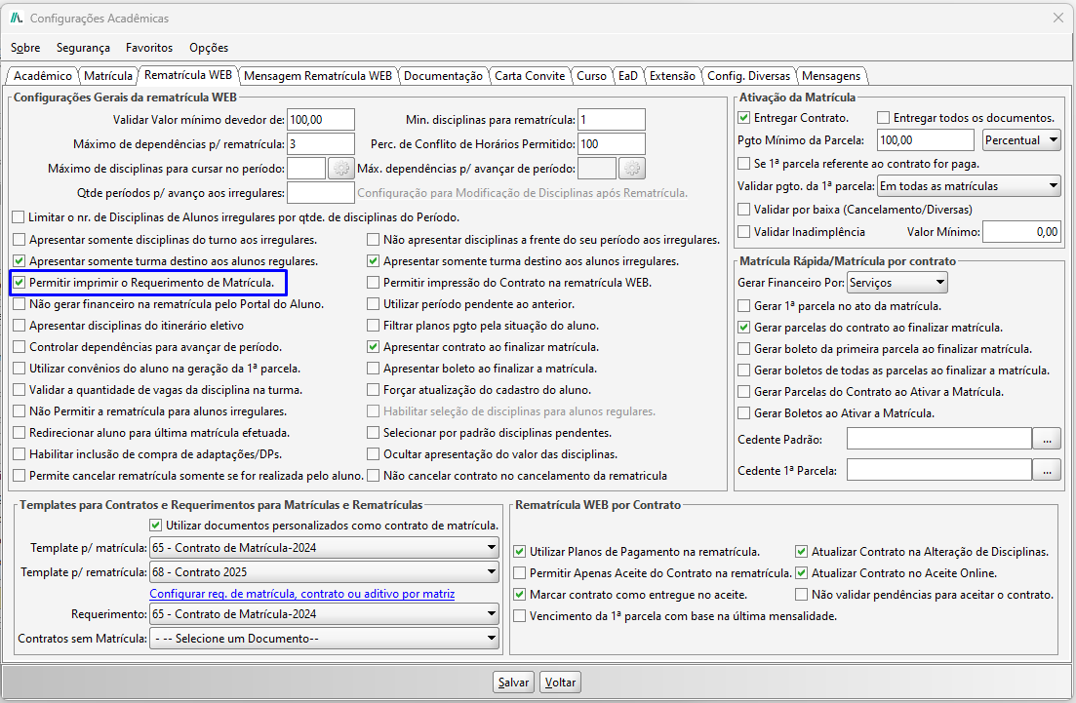1076x703 pixels.
Task: Expand the Contratos sem Matrícula dropdown
Action: [x=324, y=638]
